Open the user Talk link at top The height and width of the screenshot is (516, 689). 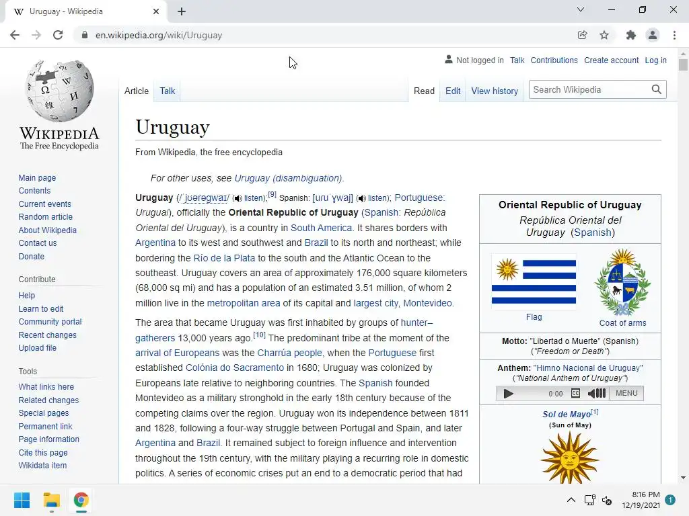tap(517, 60)
